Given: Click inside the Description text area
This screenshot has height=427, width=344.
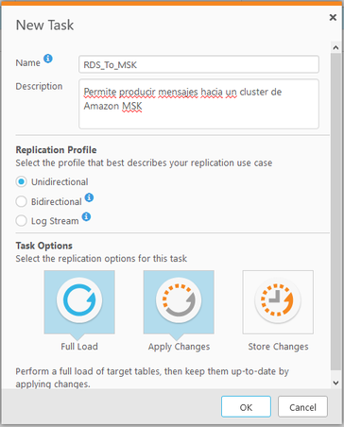Looking at the screenshot, I should point(198,104).
